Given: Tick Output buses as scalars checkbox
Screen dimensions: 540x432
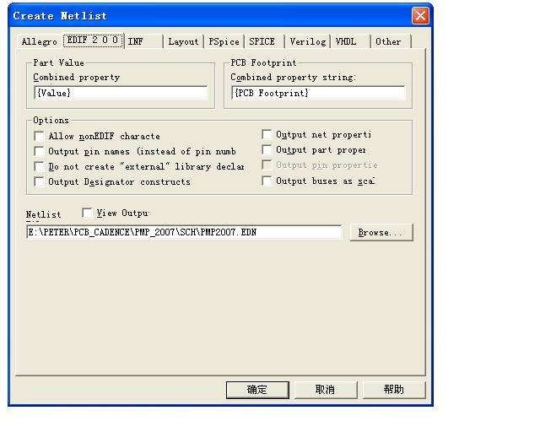Looking at the screenshot, I should click(267, 181).
